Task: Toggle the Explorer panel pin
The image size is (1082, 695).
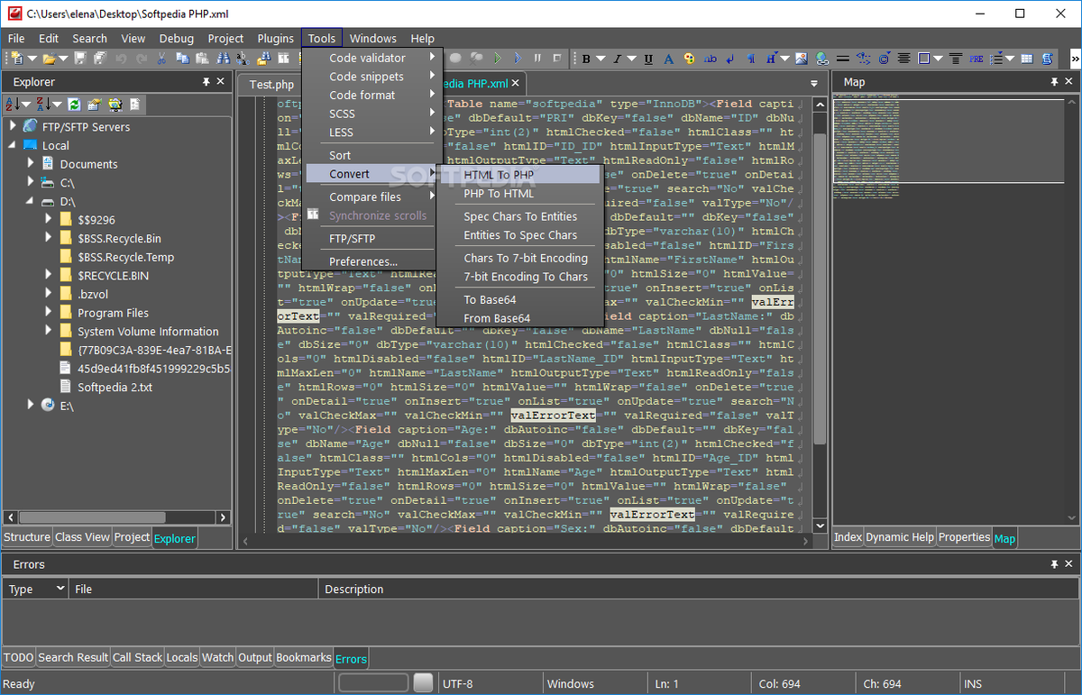Action: point(206,82)
